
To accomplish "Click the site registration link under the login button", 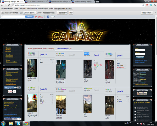I will tap(141, 61).
